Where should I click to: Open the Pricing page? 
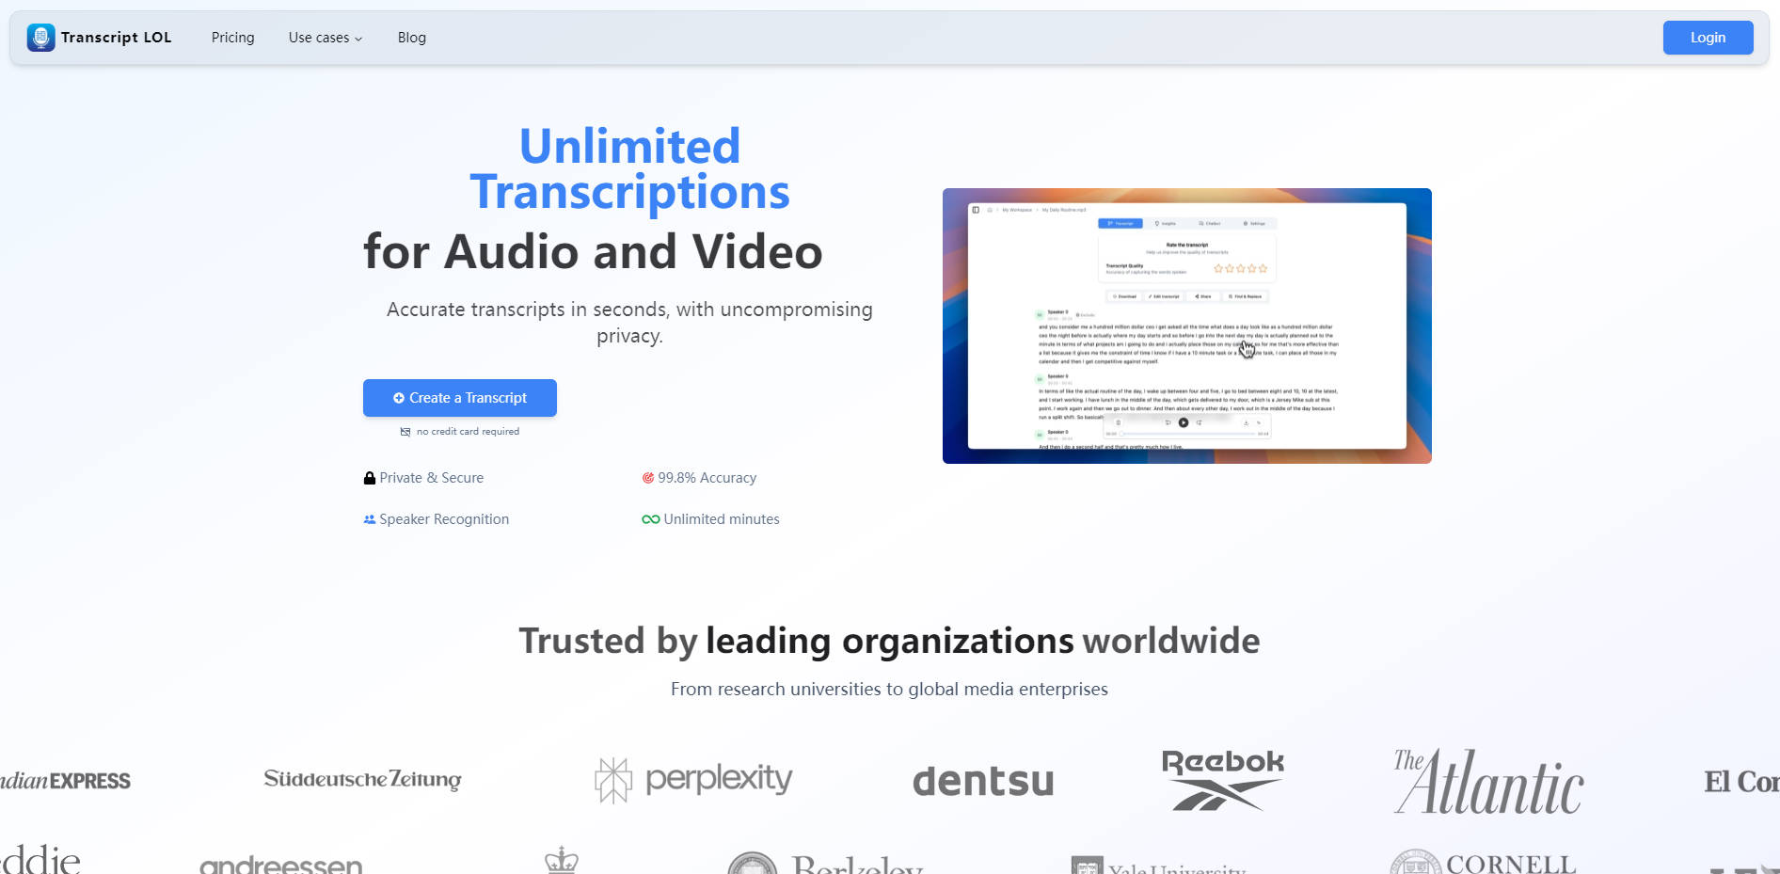(232, 38)
